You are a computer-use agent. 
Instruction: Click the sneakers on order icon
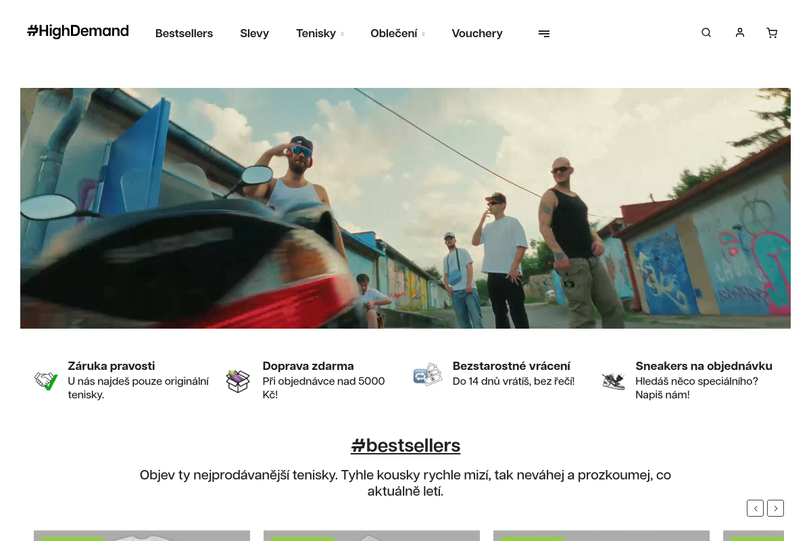pos(614,381)
